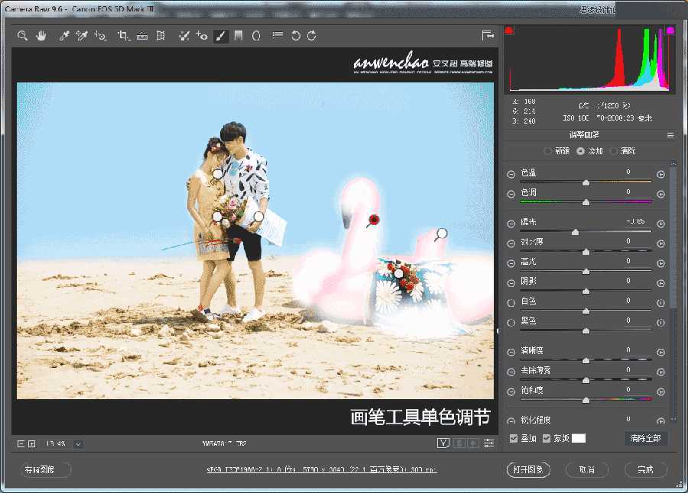The width and height of the screenshot is (688, 493).
Task: Enable the 蒙版 checkbox
Action: point(546,437)
